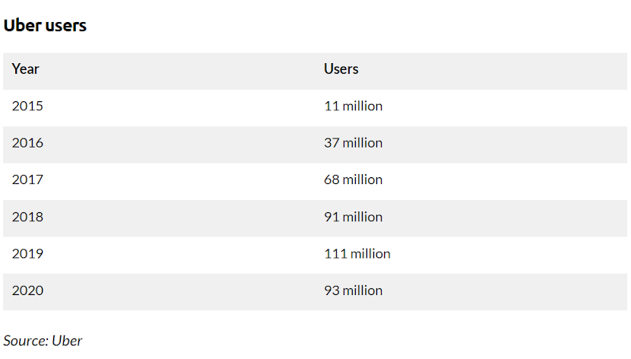
Task: Click the word 'users' in the heading
Action: (x=66, y=26)
